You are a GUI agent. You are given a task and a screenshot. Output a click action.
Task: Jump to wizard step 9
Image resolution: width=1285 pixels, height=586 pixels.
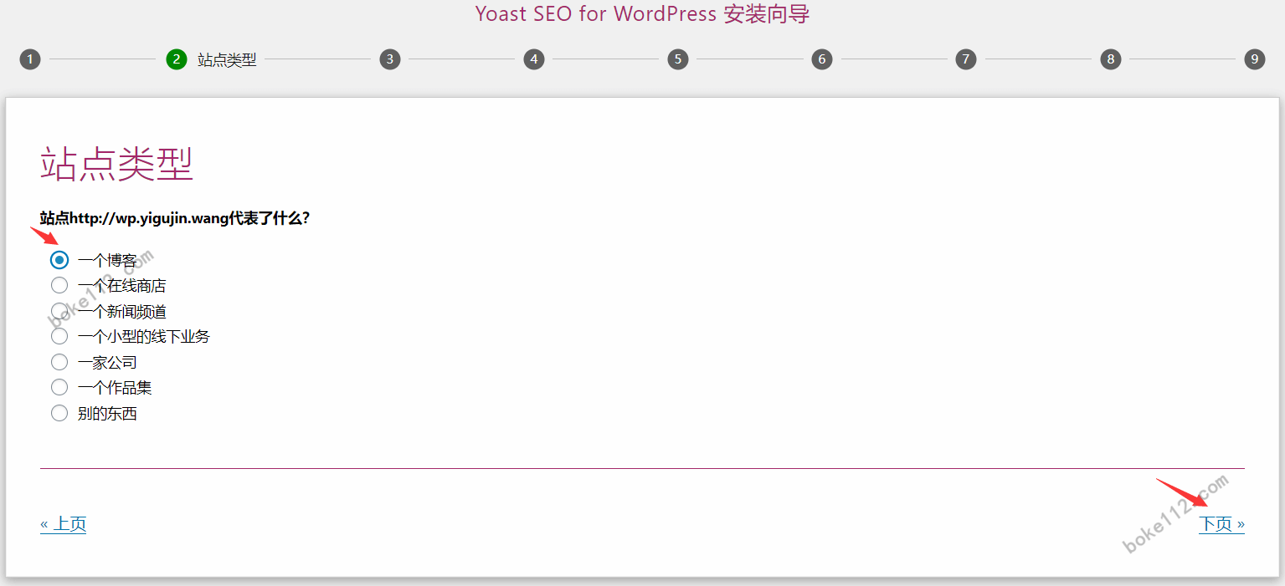pos(1254,59)
